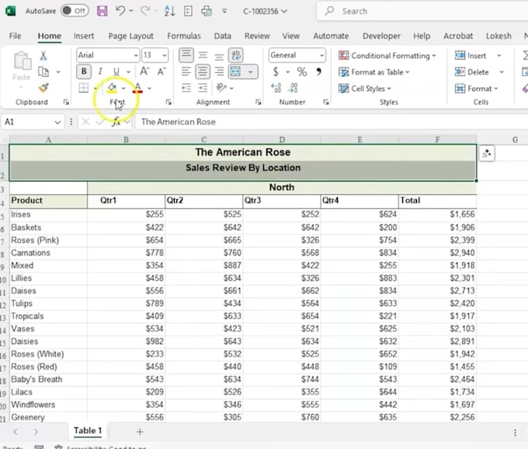This screenshot has width=528, height=449.
Task: Toggle Wrap Text button
Action: click(236, 55)
